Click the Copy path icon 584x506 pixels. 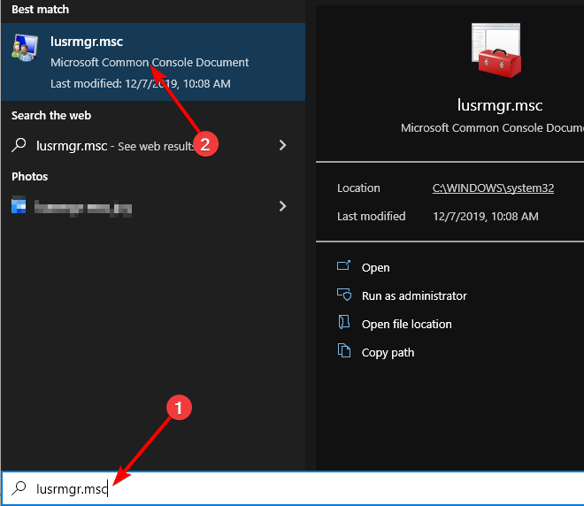click(344, 352)
